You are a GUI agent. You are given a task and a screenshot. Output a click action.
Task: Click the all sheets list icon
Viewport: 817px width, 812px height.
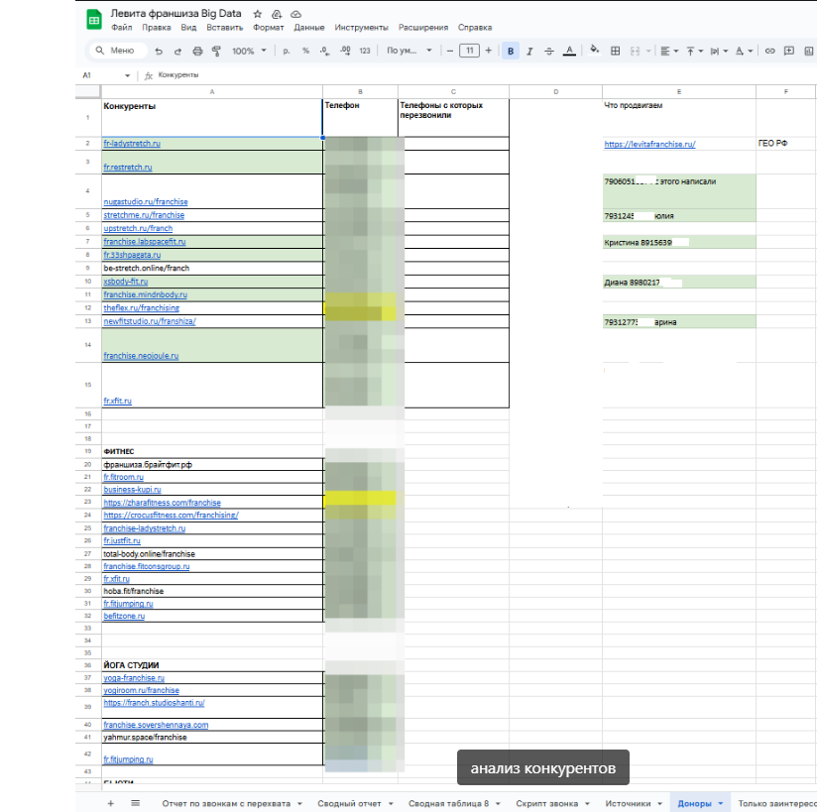[x=135, y=802]
